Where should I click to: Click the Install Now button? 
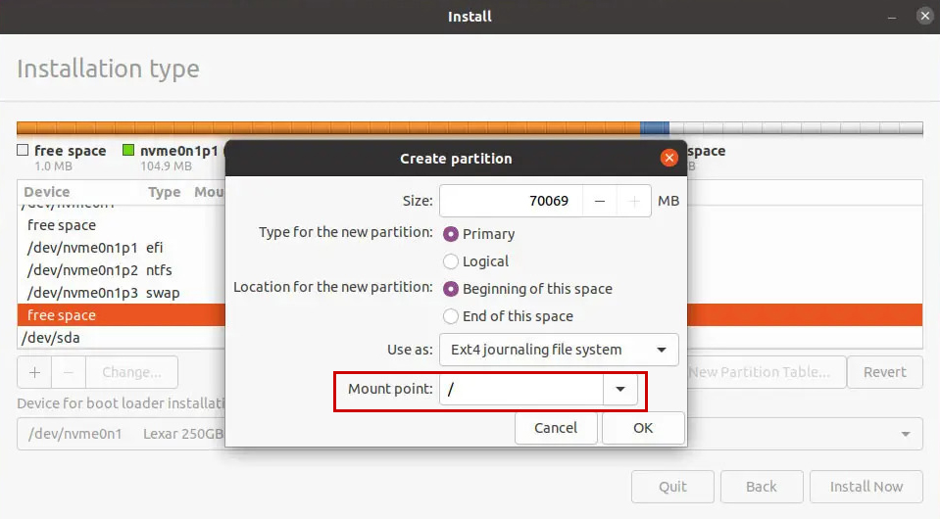[x=866, y=487]
